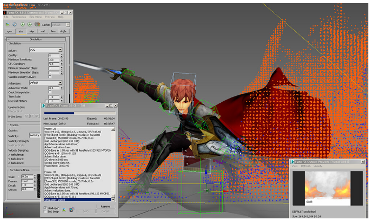371x221 pixels.
Task: Uncheck the Hold open checkbox
Action: [x=45, y=208]
